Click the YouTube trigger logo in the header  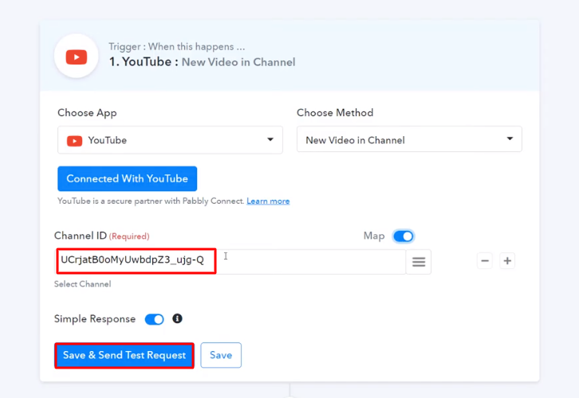[x=77, y=57]
